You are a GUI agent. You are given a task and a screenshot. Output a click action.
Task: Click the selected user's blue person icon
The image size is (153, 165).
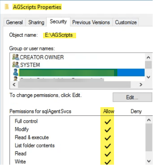(x=16, y=72)
